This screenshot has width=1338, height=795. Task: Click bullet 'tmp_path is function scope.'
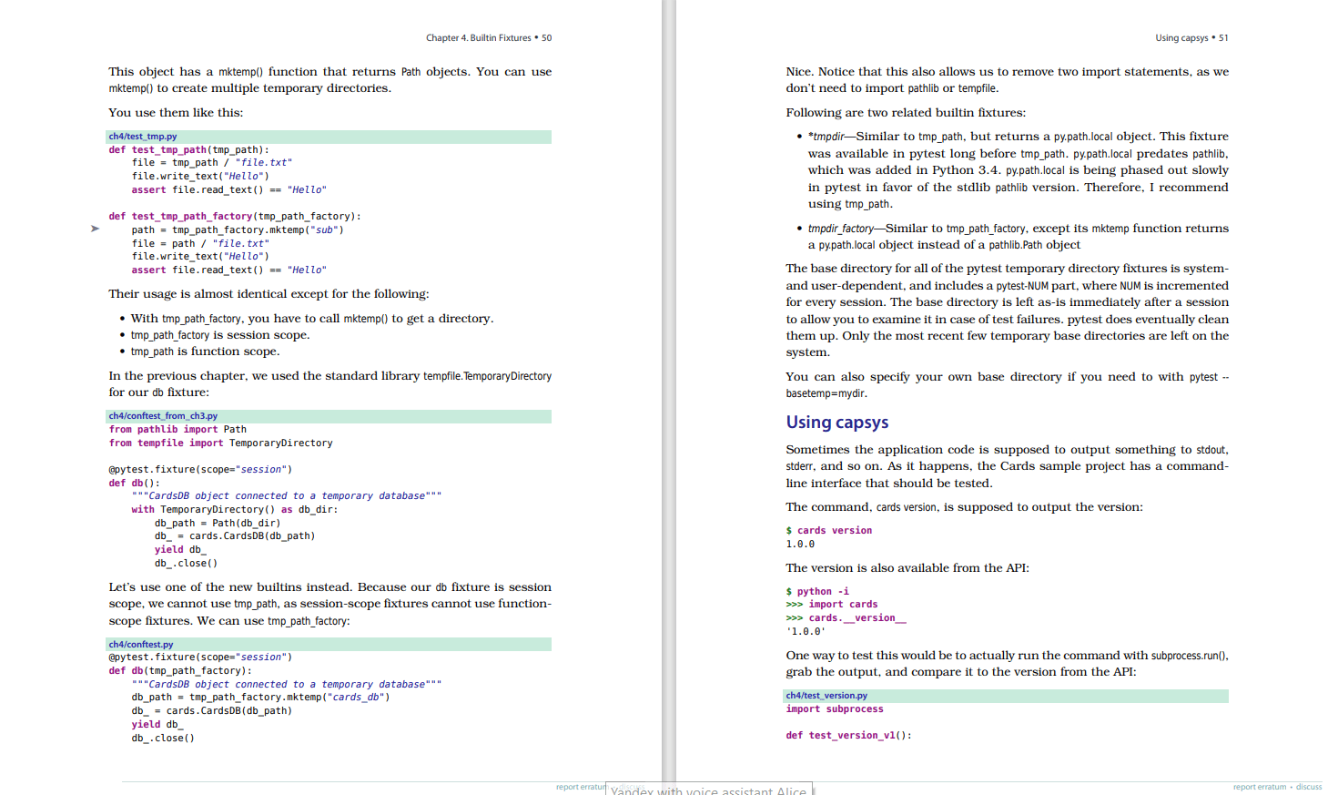205,352
